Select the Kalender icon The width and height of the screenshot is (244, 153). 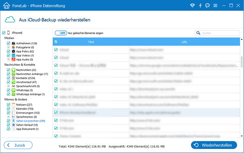tap(13, 109)
